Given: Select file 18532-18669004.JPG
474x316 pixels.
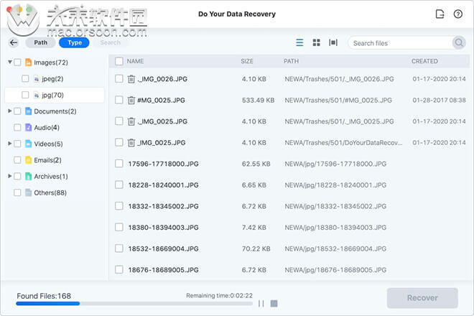Looking at the screenshot, I should 163,248.
